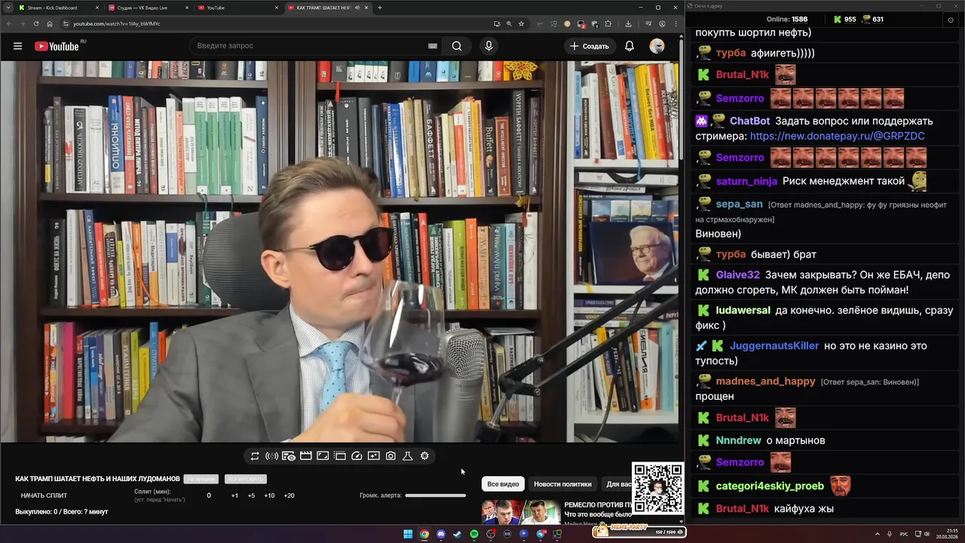Click the Создать create button
The width and height of the screenshot is (965, 543).
click(x=590, y=46)
